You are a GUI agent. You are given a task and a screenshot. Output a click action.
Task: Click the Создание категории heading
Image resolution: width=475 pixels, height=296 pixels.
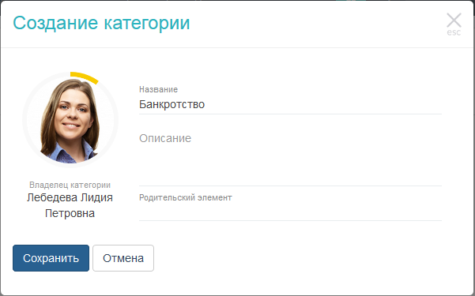pos(101,23)
